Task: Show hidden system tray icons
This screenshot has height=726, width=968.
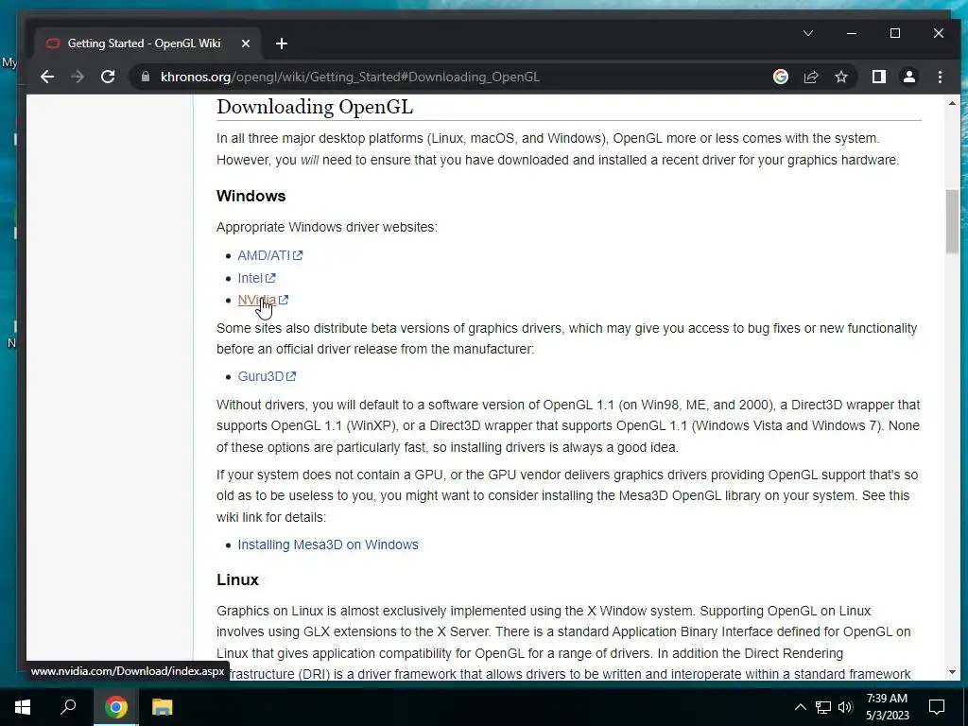Action: (x=800, y=707)
